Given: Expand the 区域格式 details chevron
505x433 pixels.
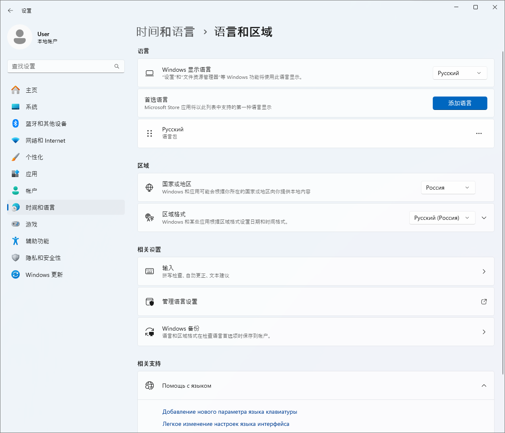Looking at the screenshot, I should [x=484, y=218].
